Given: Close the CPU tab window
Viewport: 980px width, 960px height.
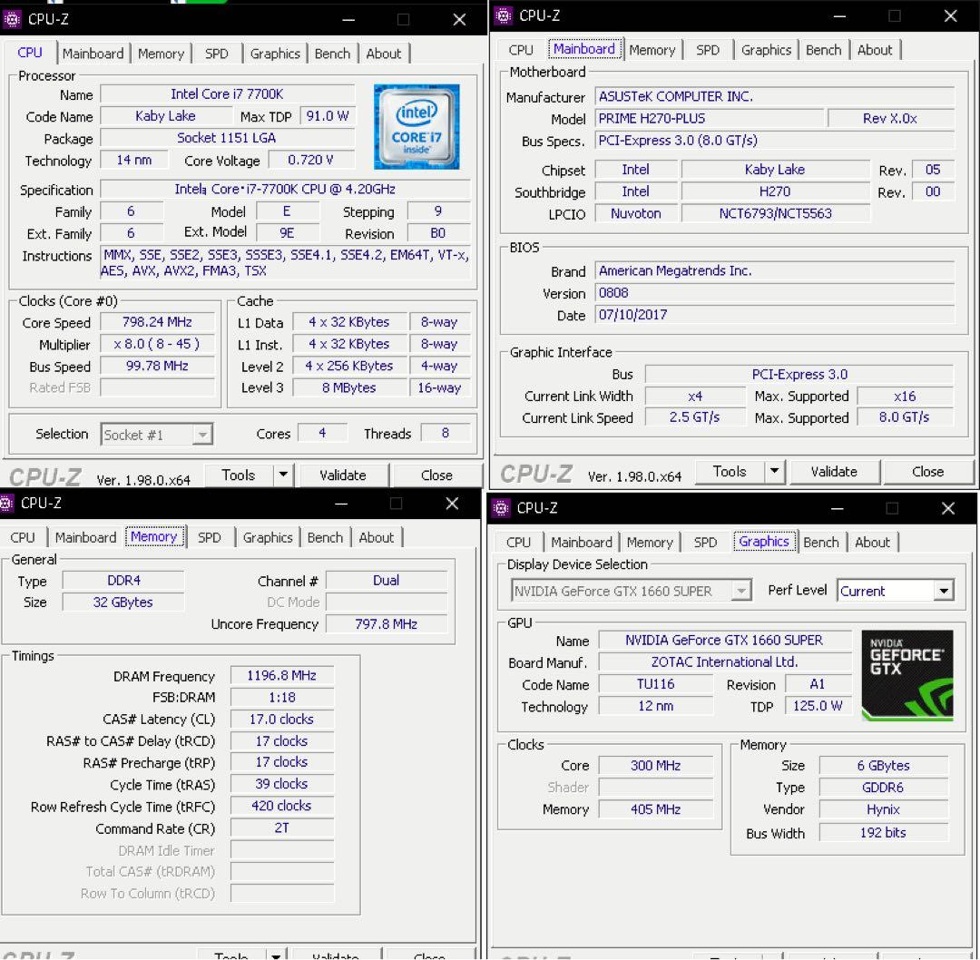Looking at the screenshot, I should tap(459, 20).
